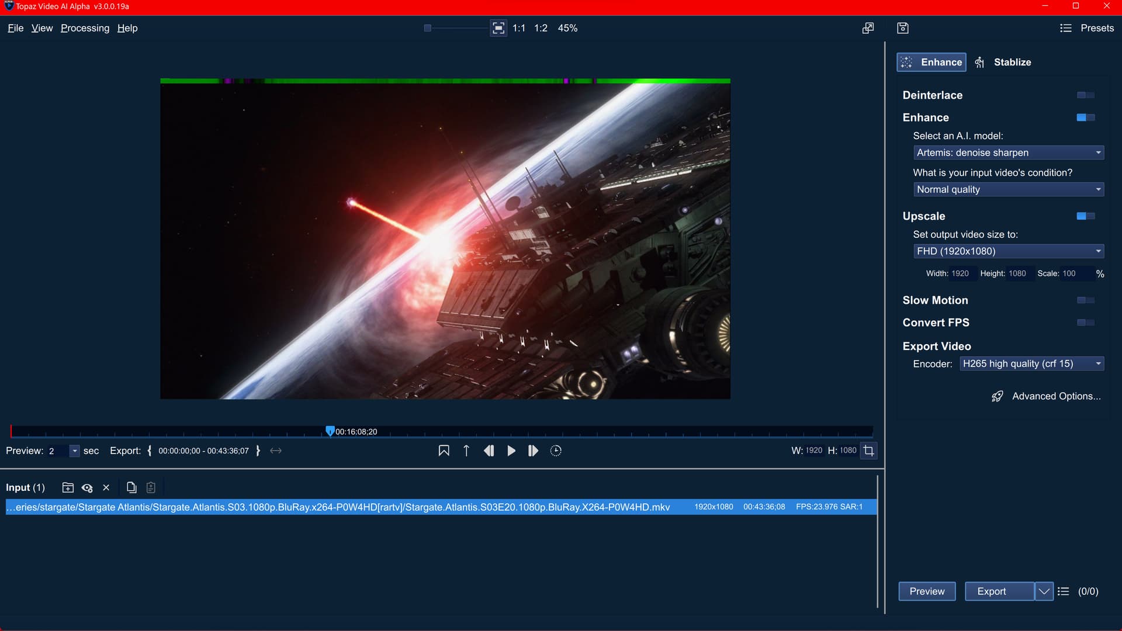Click the Preview button
The width and height of the screenshot is (1122, 631).
927,591
